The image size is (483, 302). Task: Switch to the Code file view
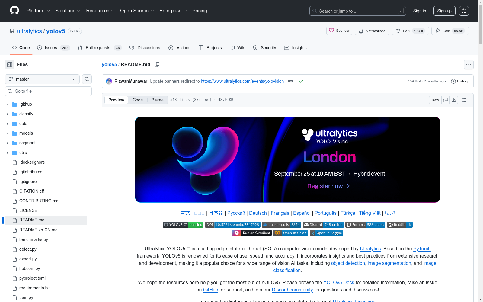[x=138, y=100]
